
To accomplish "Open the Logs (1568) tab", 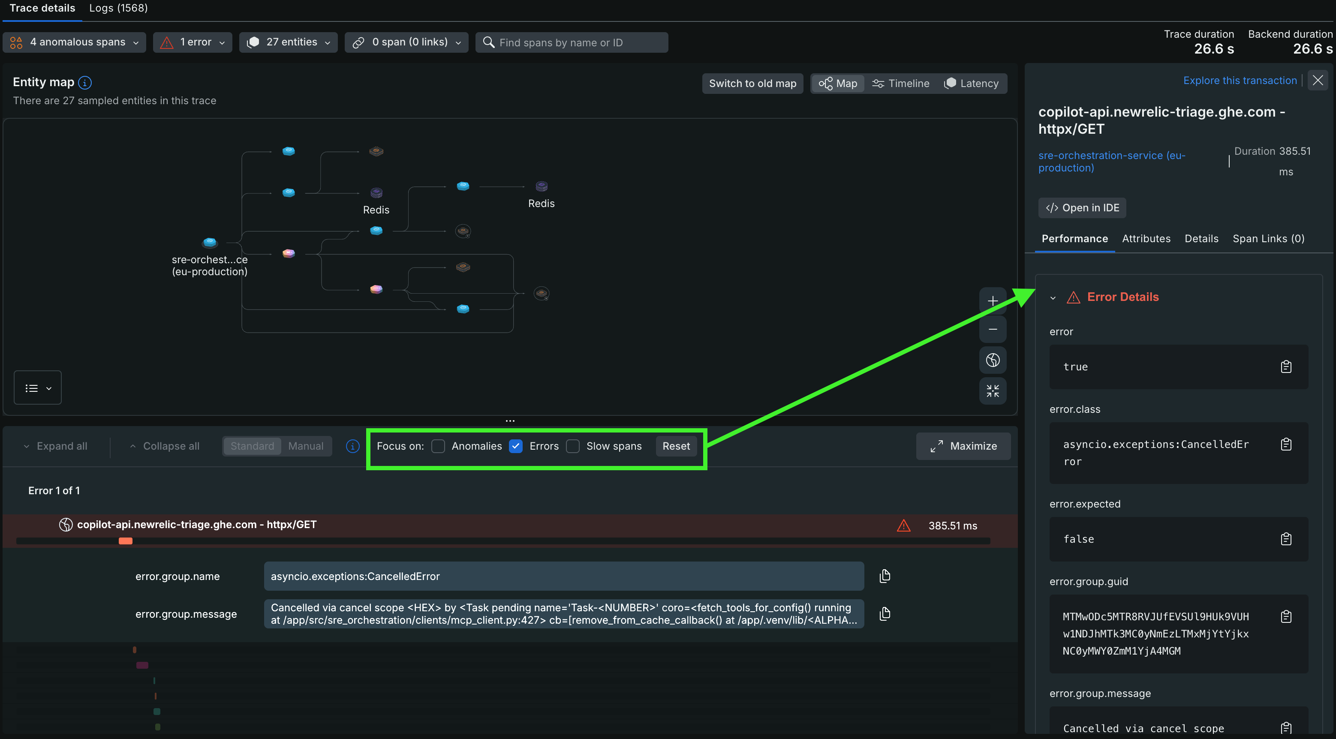I will click(x=118, y=8).
